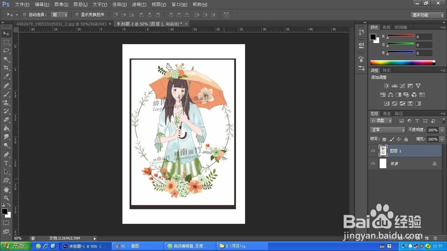447x251 pixels.
Task: Select the Eyedropper tool
Action: pos(6,76)
